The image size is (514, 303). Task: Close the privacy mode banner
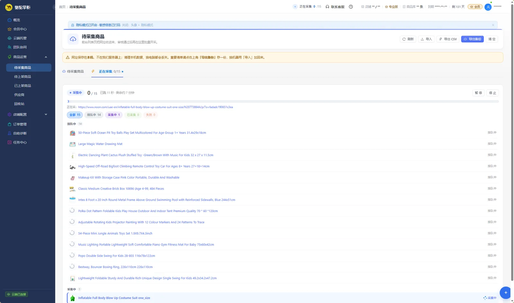coord(493,25)
